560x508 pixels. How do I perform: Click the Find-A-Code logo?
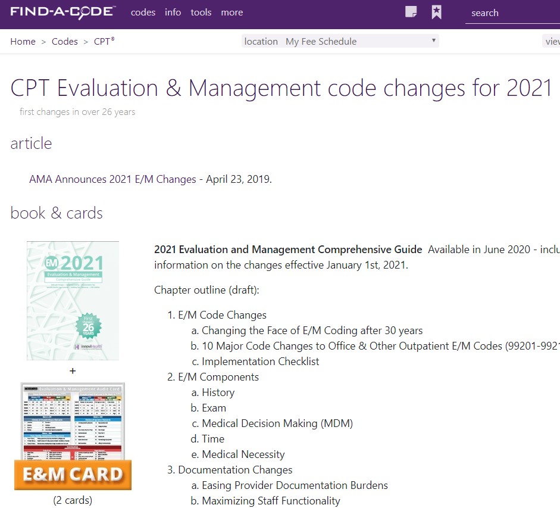[x=63, y=12]
